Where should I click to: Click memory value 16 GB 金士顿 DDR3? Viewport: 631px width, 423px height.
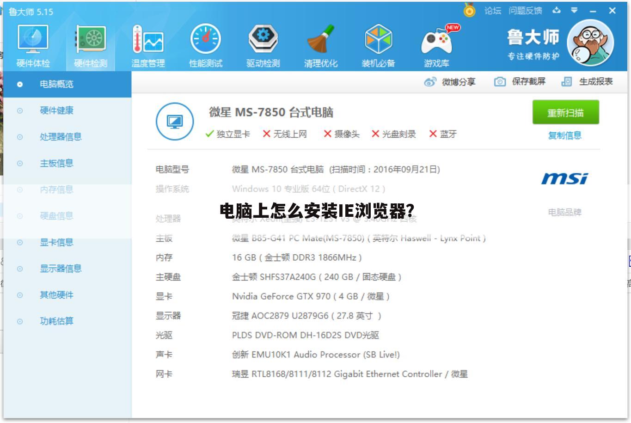click(x=297, y=257)
